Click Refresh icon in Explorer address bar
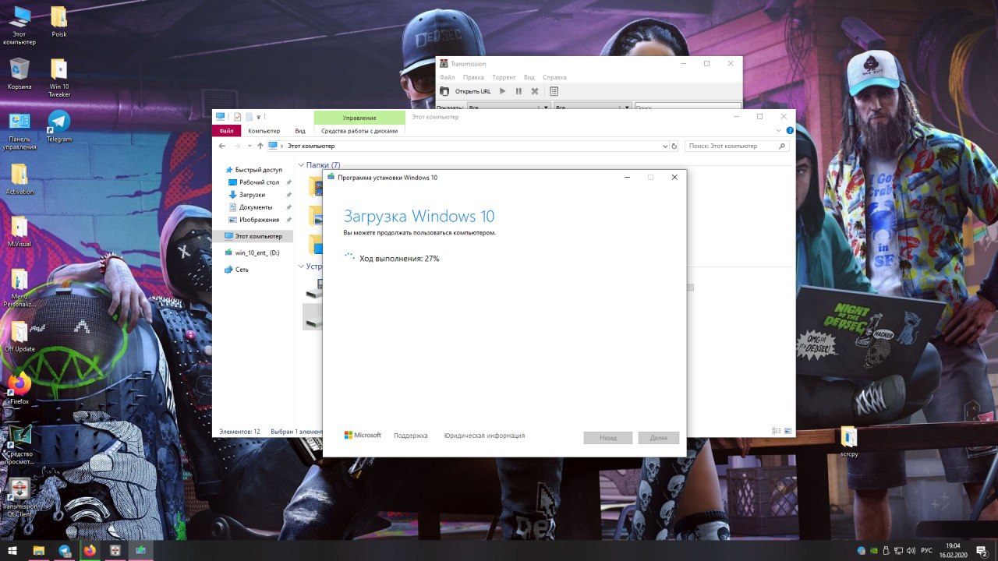998x561 pixels. point(674,146)
